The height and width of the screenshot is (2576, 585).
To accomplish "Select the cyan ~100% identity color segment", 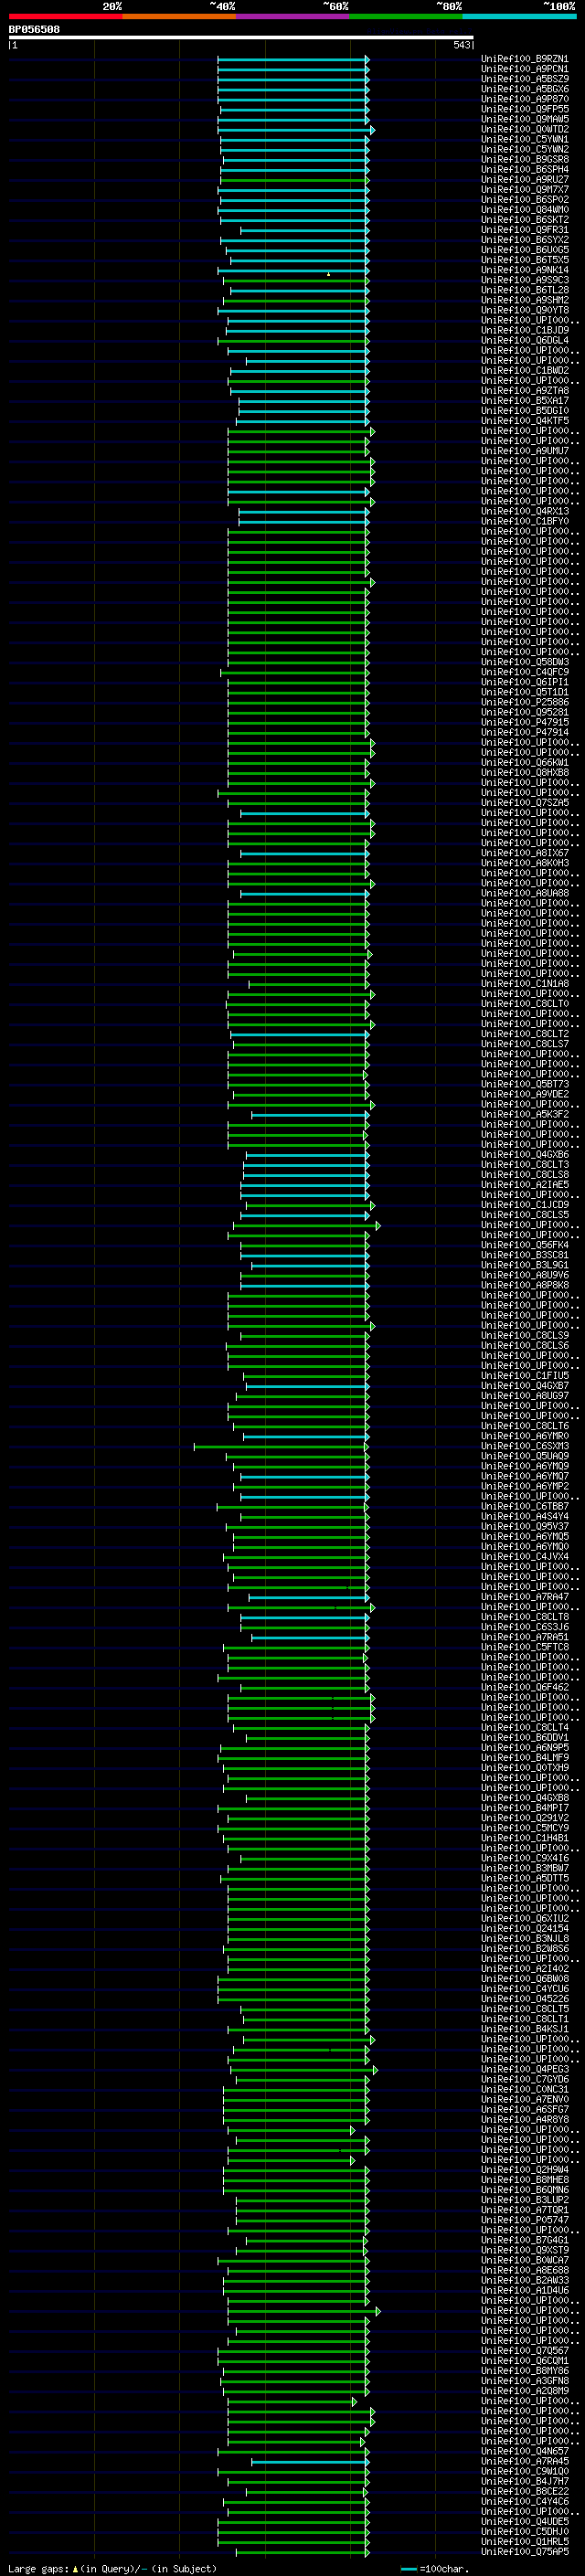I will pos(520,16).
